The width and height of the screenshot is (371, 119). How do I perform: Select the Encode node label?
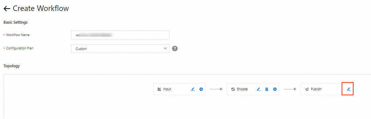coord(242,89)
